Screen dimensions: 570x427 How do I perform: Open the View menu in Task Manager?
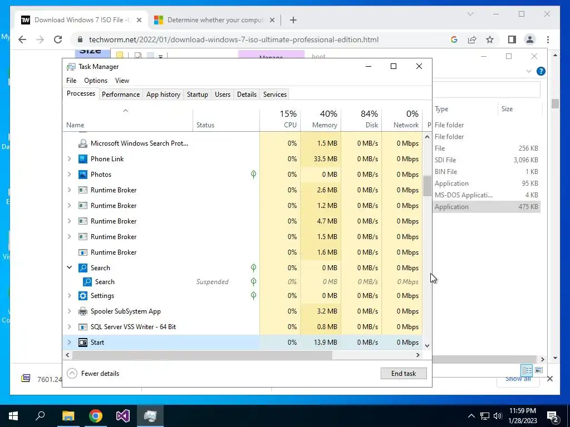click(122, 81)
